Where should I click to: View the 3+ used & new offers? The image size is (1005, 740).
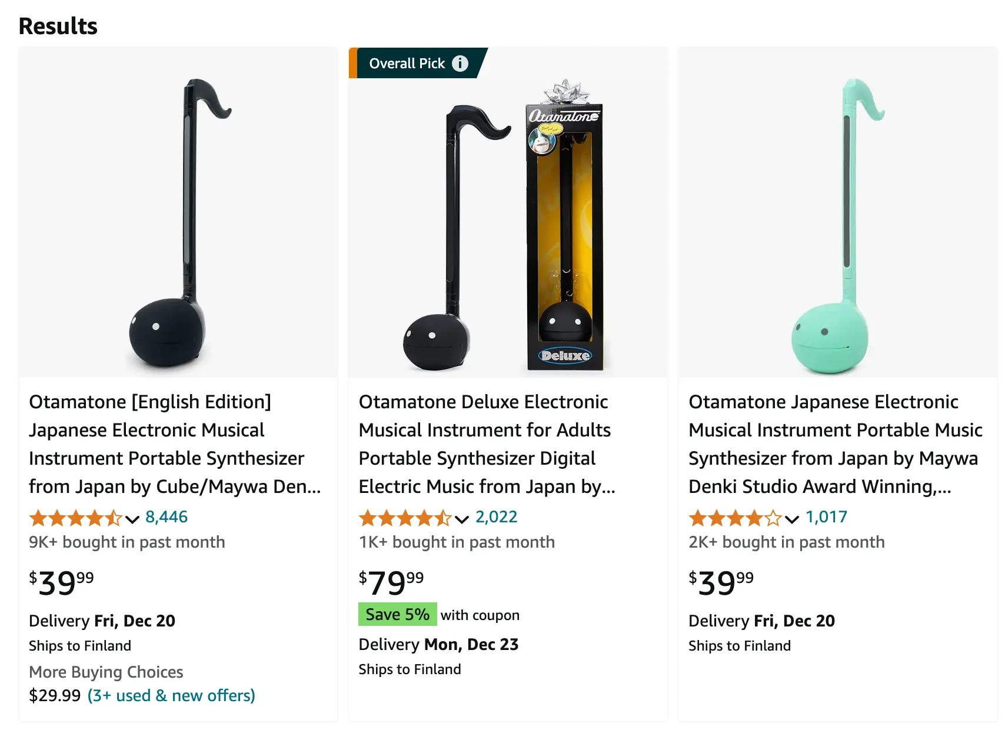point(171,696)
